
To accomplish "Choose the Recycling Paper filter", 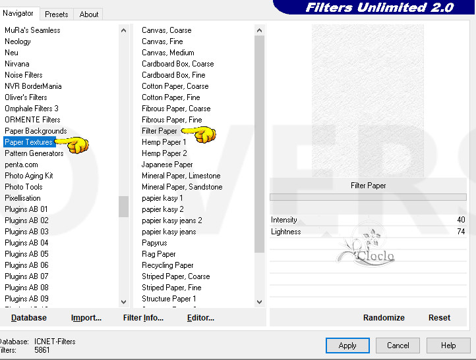I will click(x=167, y=265).
